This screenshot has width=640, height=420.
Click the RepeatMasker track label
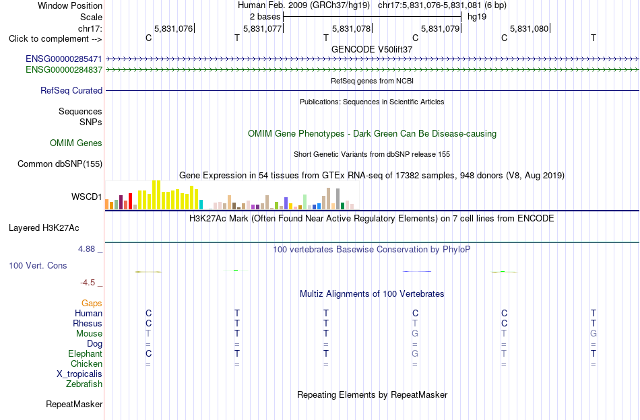[x=74, y=405]
